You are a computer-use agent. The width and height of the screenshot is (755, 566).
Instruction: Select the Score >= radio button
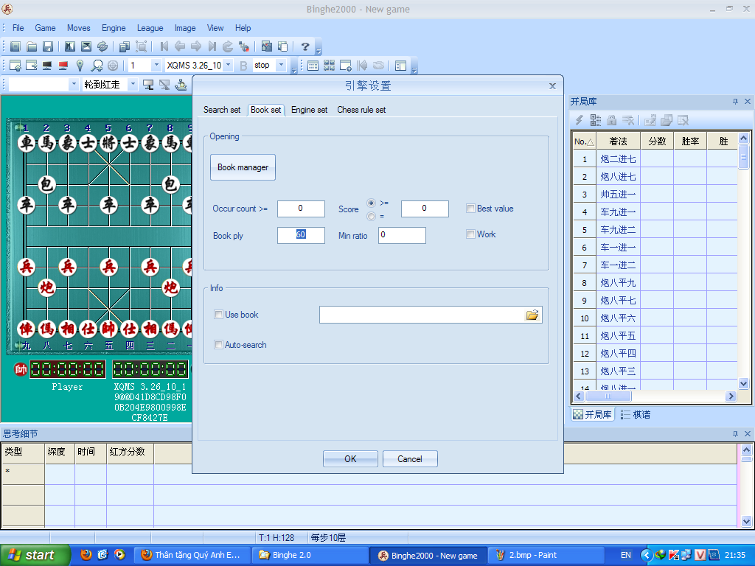tap(371, 203)
